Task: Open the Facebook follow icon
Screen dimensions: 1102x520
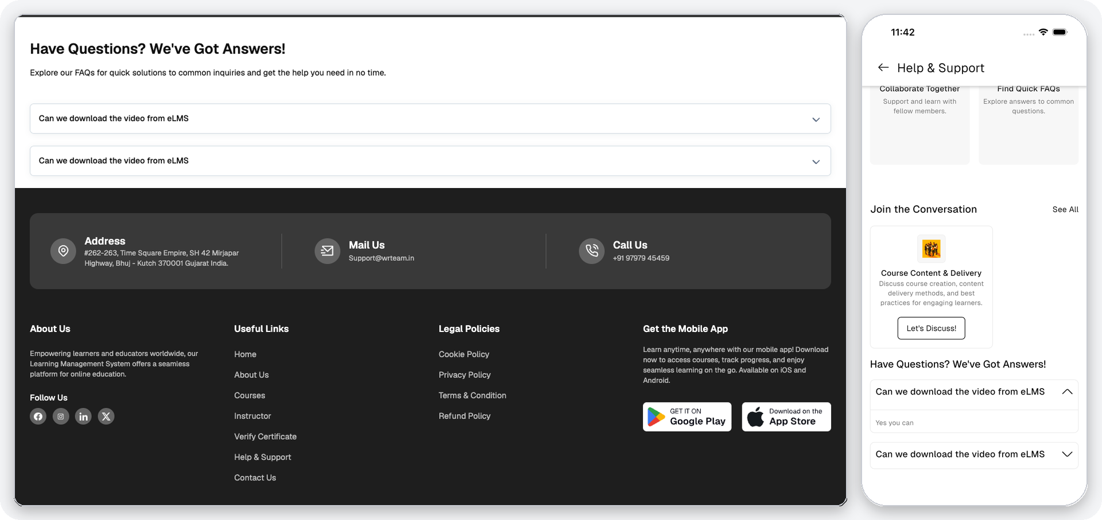Action: pyautogui.click(x=38, y=416)
